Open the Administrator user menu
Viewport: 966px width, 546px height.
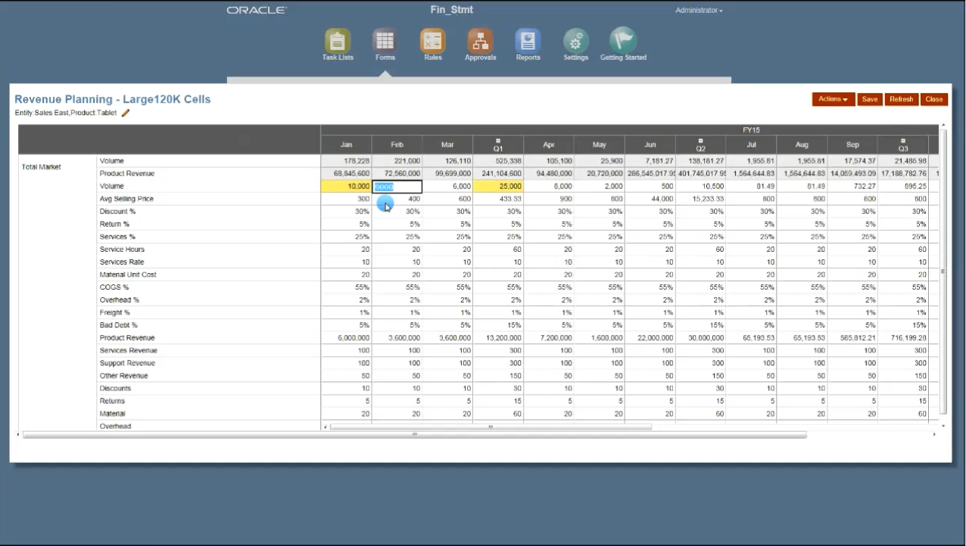click(x=699, y=11)
